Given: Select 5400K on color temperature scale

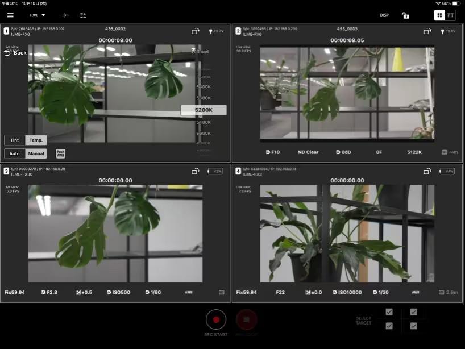Looking at the screenshot, I should [204, 87].
